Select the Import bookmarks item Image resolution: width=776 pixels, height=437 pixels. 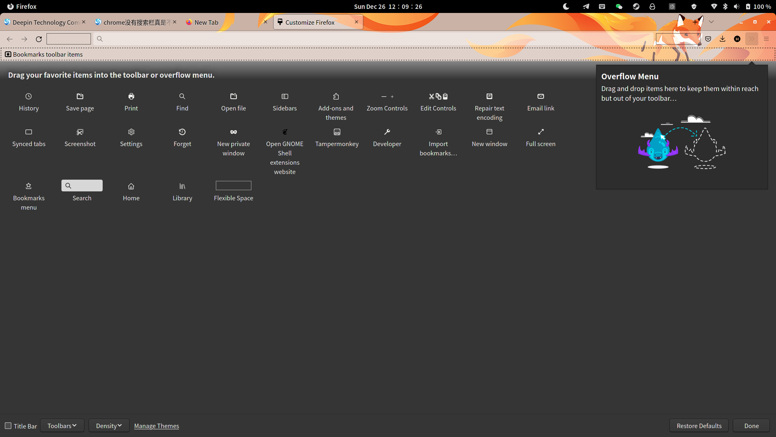[x=438, y=142]
